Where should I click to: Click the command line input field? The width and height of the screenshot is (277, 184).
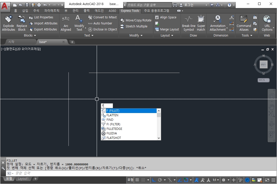pos(141,173)
